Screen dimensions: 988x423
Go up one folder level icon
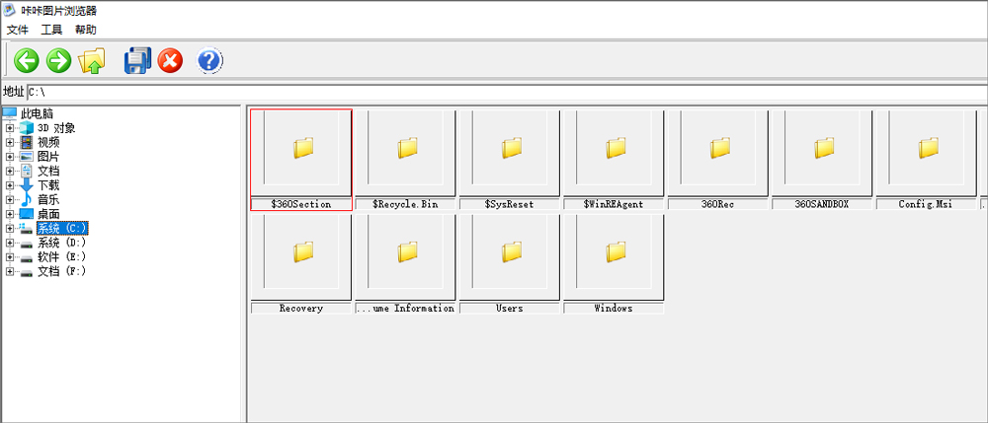point(92,61)
